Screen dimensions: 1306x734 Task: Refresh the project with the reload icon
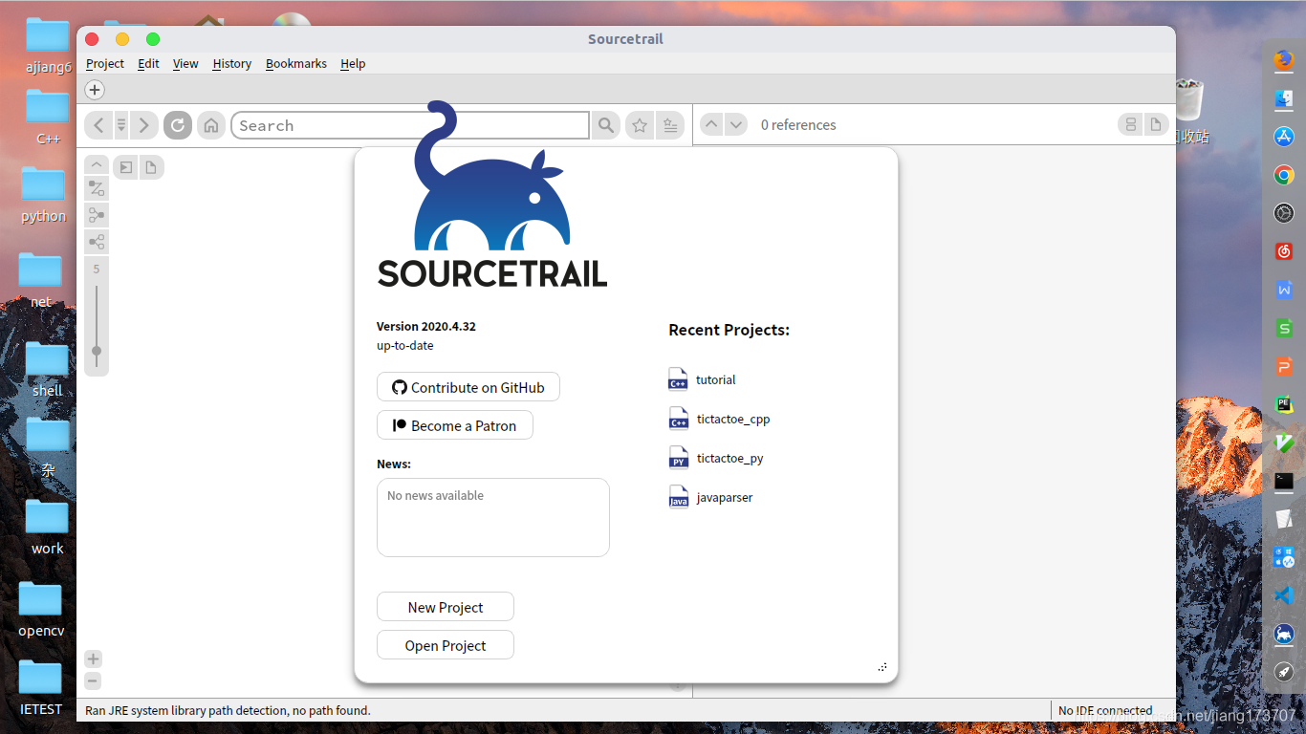coord(177,125)
